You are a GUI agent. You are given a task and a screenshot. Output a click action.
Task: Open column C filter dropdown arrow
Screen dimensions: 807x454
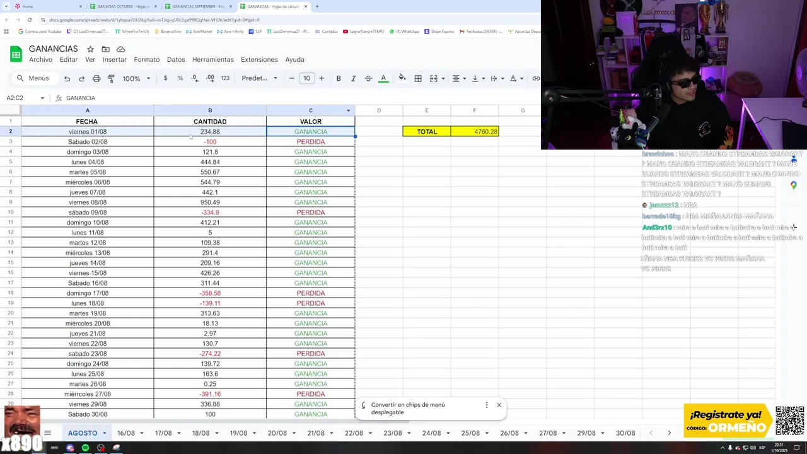coord(348,111)
